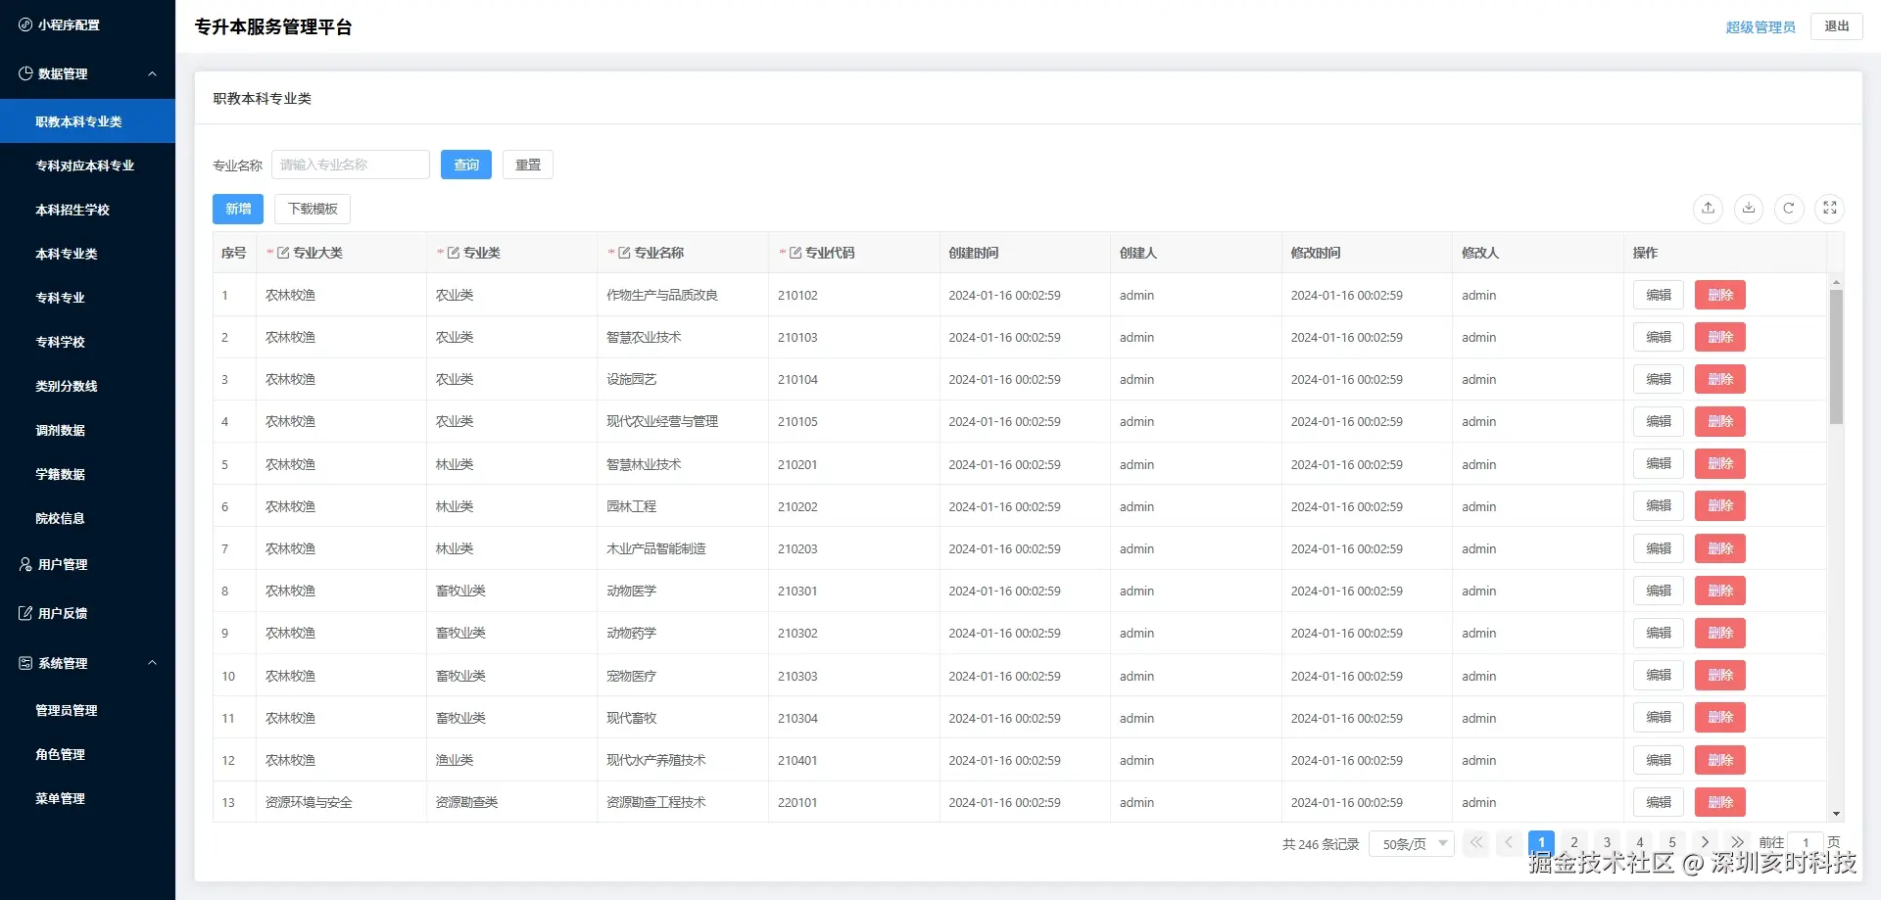The width and height of the screenshot is (1881, 900).
Task: Edit the 设施园艺 row
Action: tap(1659, 379)
